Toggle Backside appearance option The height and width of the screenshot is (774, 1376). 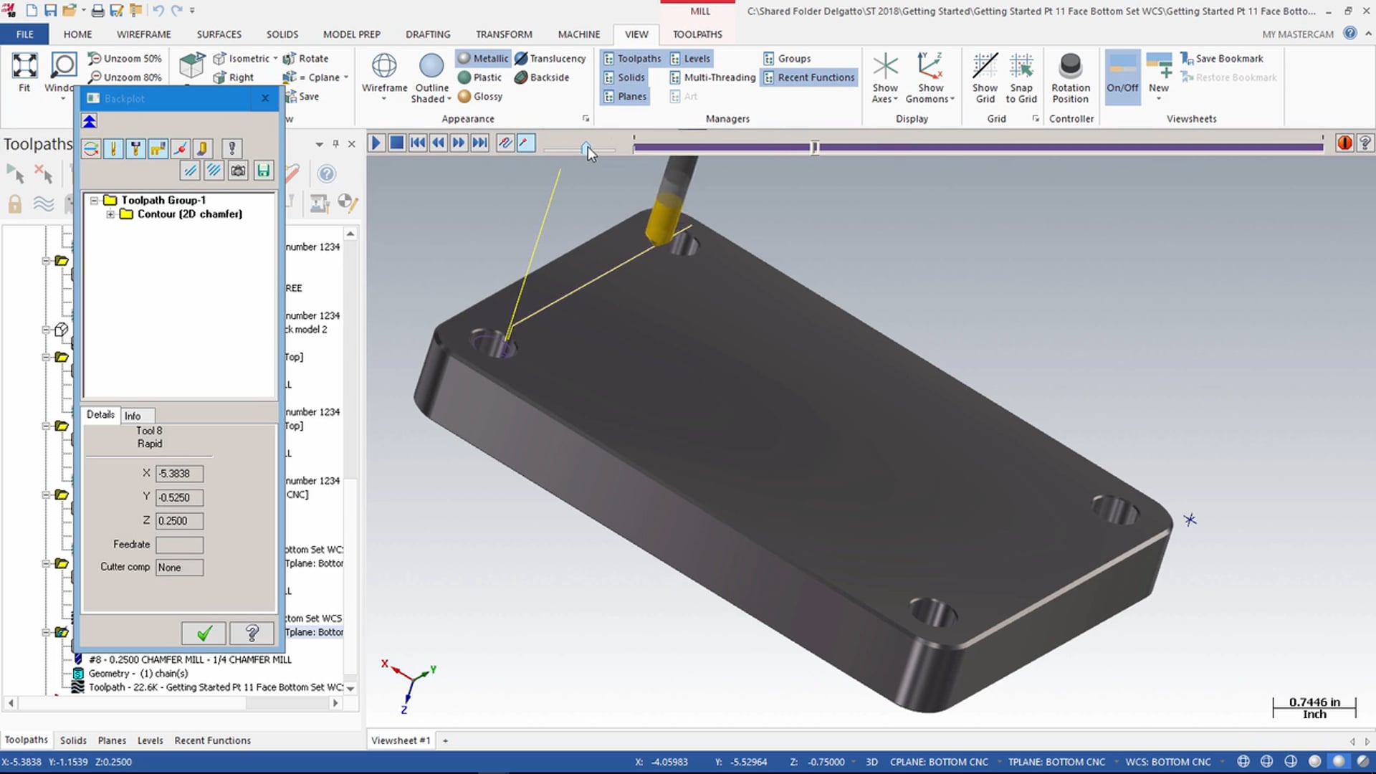pyautogui.click(x=542, y=77)
